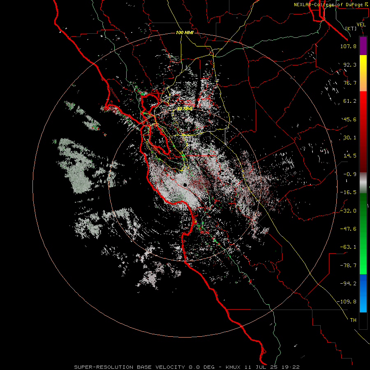Click the 107.8 legend value
Image resolution: width=370 pixels, height=370 pixels.
click(x=348, y=46)
